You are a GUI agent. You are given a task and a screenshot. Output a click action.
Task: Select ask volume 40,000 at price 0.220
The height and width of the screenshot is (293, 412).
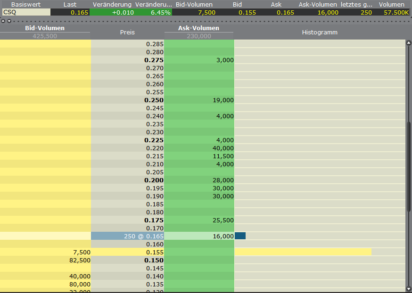[199, 148]
